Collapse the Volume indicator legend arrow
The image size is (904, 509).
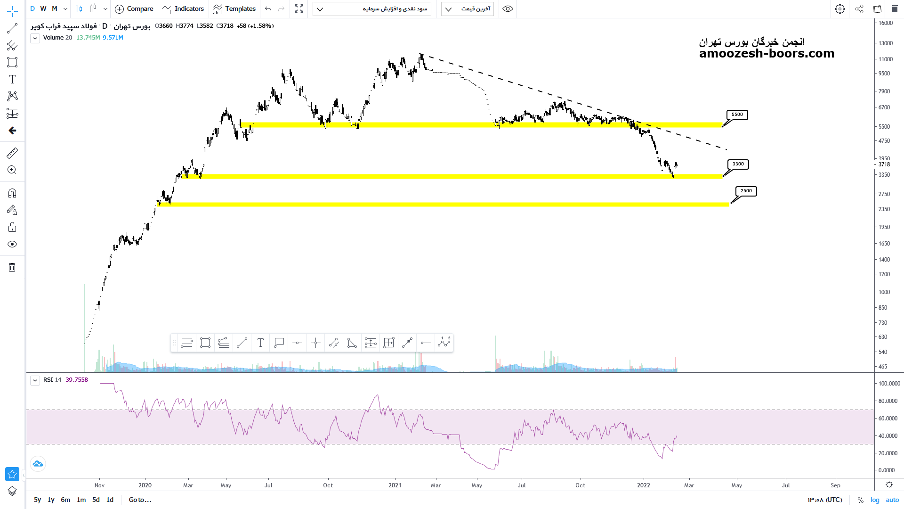35,38
